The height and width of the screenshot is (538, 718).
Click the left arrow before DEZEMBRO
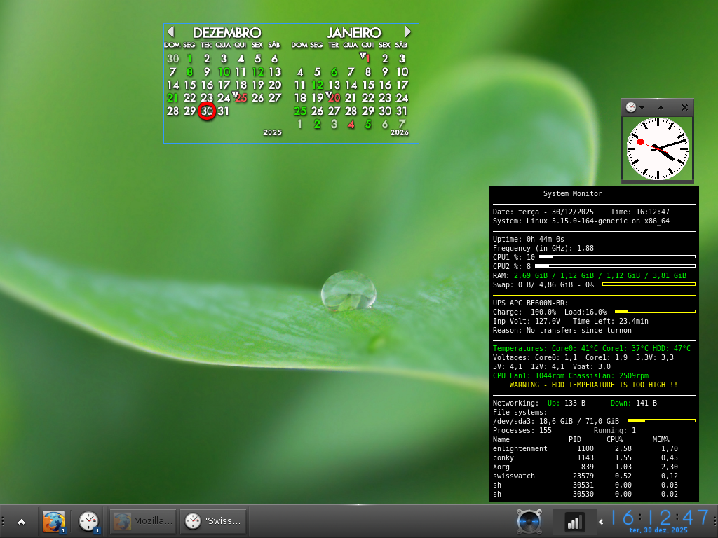tap(170, 32)
